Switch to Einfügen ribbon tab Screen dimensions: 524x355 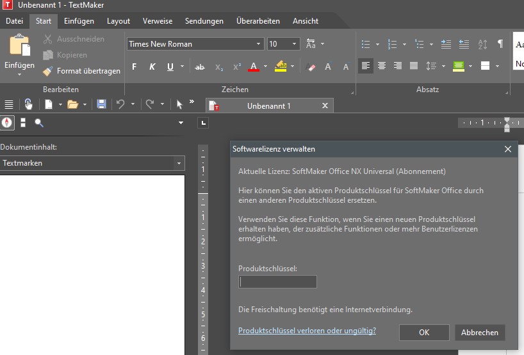click(x=79, y=21)
